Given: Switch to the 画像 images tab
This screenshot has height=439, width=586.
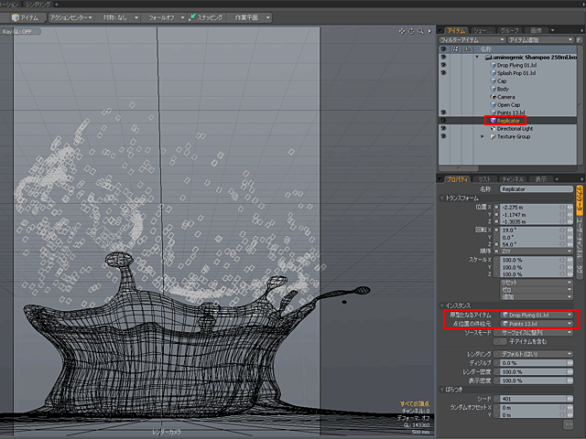Looking at the screenshot, I should coord(536,30).
